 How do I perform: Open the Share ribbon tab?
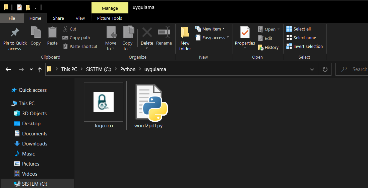pyautogui.click(x=58, y=18)
